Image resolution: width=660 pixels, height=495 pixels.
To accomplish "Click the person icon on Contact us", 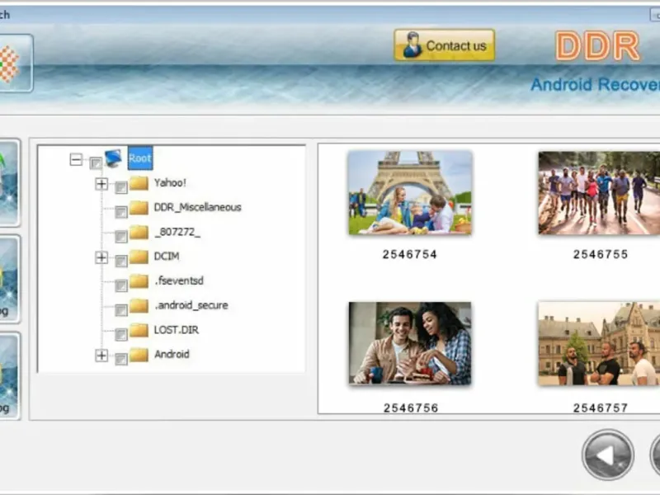I will pos(412,45).
